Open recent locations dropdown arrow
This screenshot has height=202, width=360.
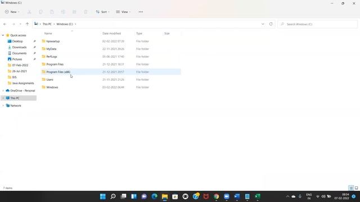click(x=20, y=24)
